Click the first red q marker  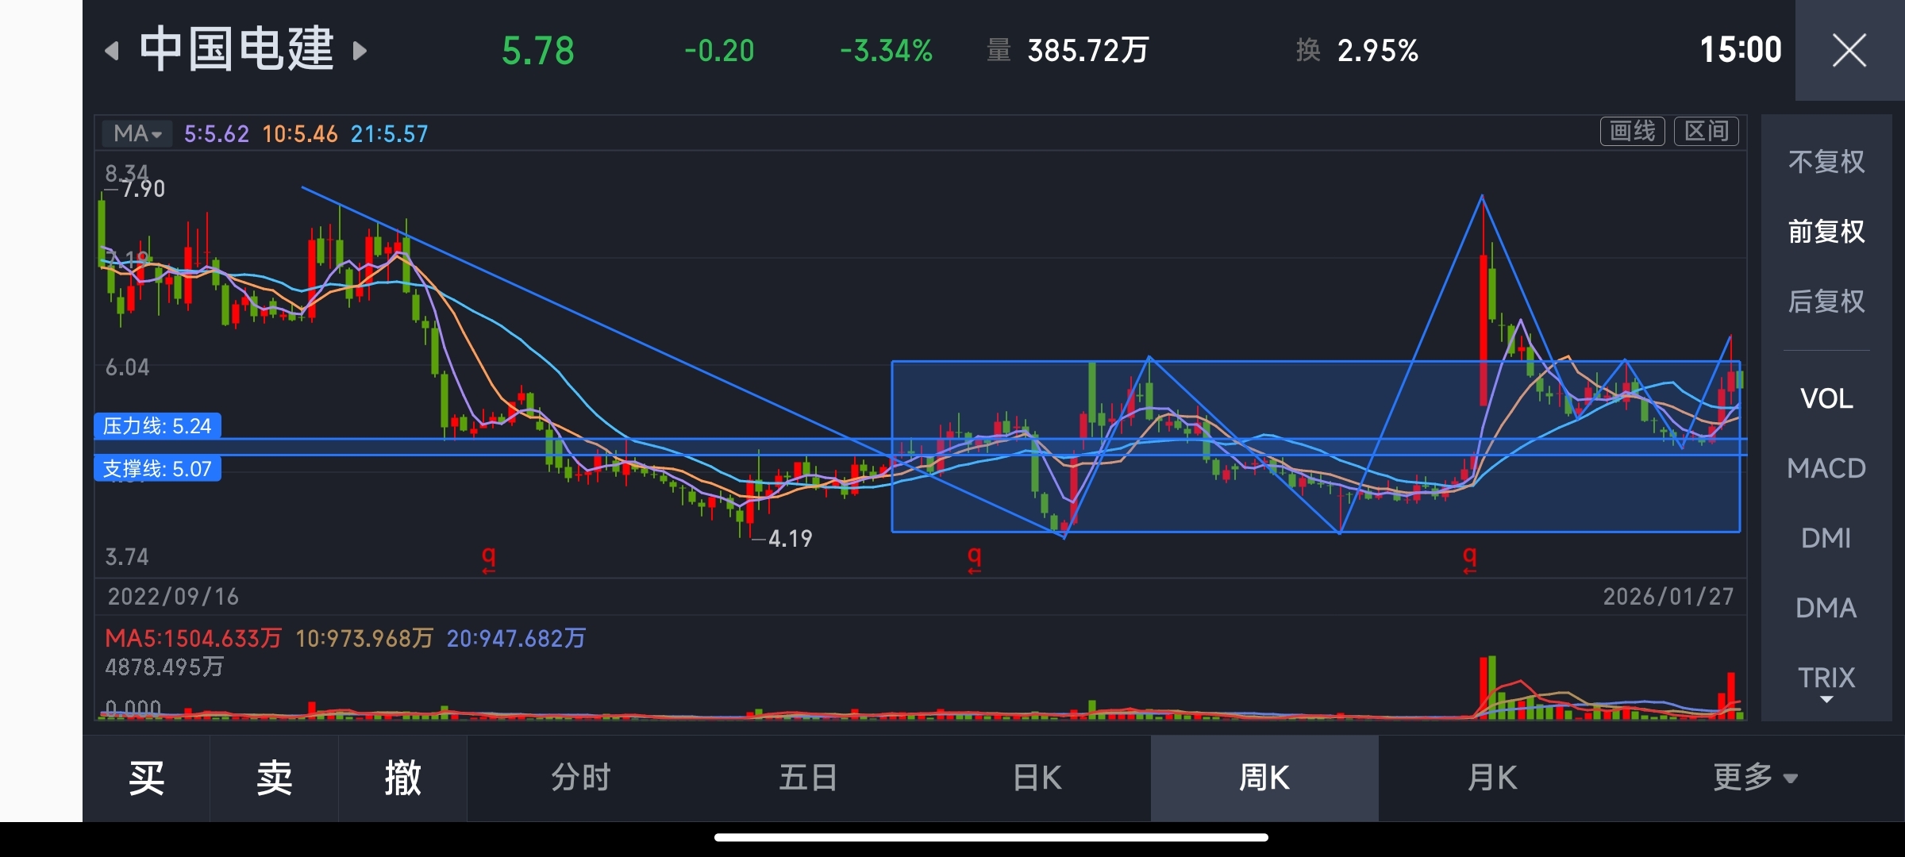point(489,558)
